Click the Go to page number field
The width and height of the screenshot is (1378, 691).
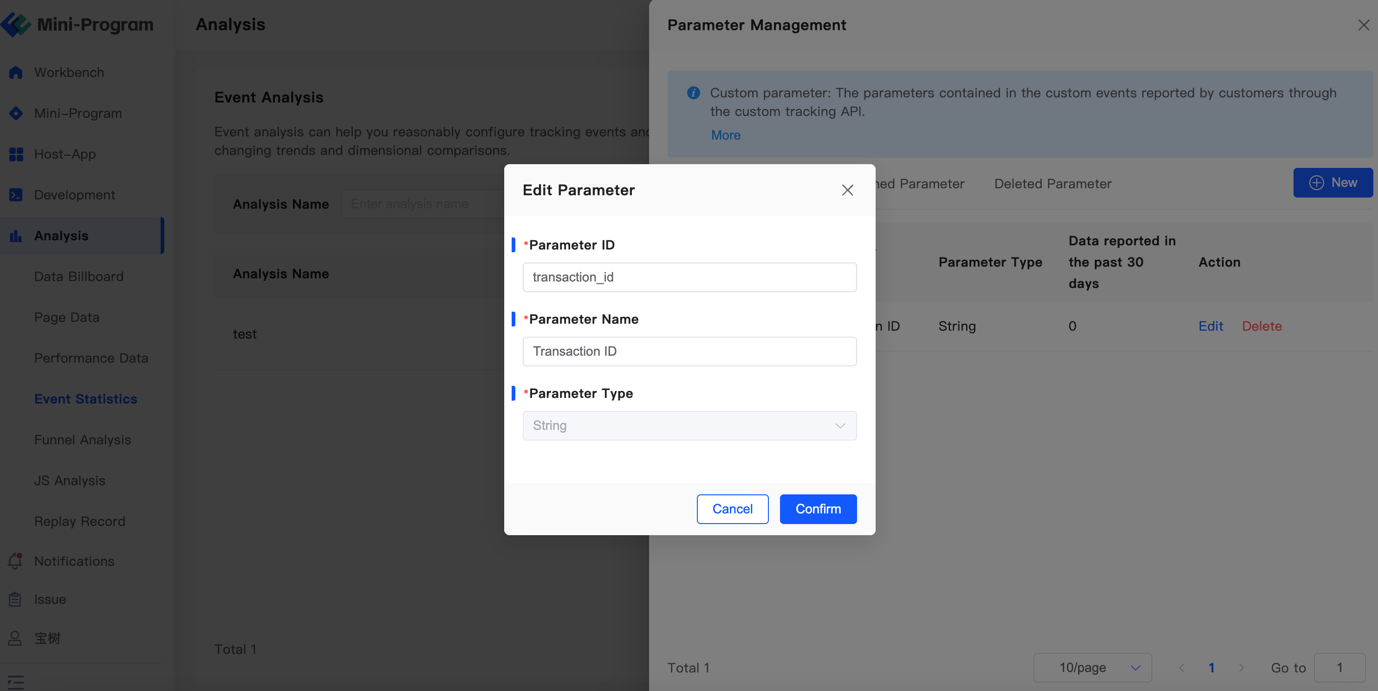[x=1339, y=668]
